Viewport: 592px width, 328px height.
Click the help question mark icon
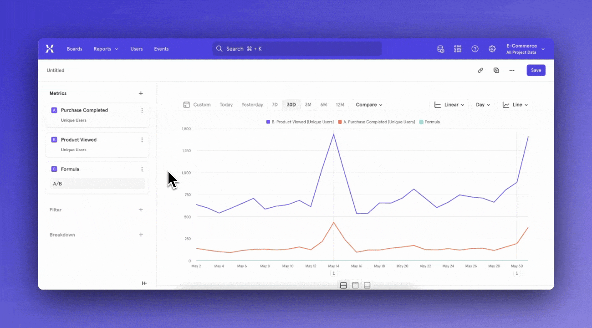[x=475, y=49]
